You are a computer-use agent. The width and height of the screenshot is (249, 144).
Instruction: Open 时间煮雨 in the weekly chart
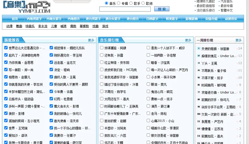click(214, 85)
